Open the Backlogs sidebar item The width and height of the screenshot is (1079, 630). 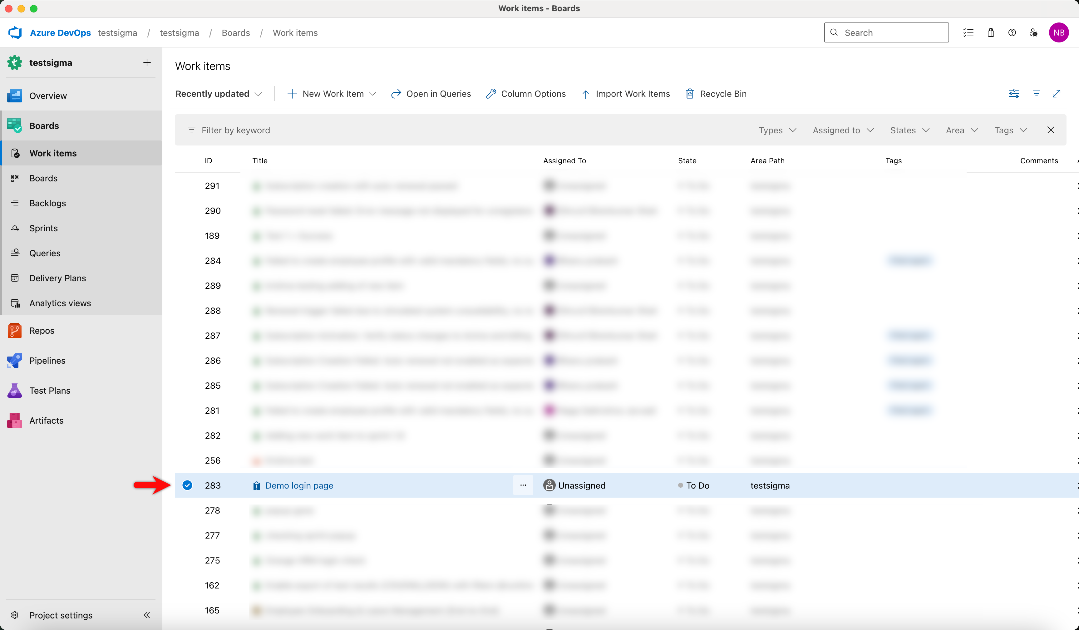[x=47, y=203]
